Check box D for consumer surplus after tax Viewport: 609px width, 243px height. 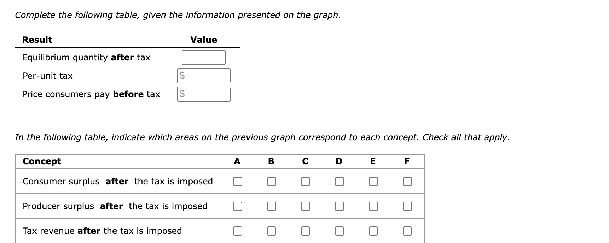(339, 181)
